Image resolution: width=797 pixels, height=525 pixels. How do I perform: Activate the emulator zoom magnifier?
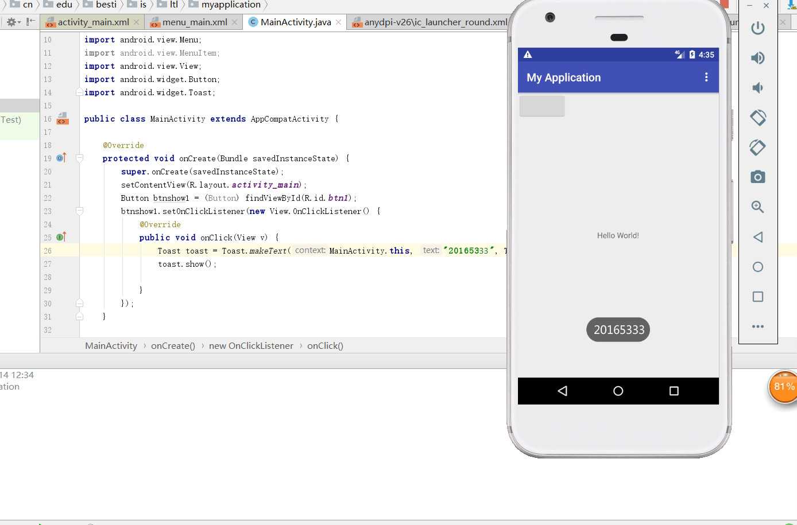tap(758, 207)
